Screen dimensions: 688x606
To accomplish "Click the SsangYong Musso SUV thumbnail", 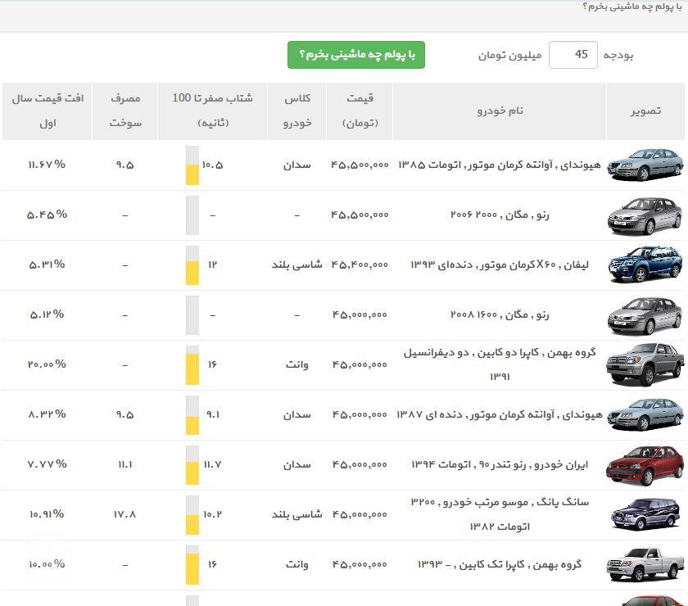I will [645, 515].
